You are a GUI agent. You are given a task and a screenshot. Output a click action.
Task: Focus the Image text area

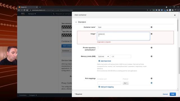click(x=123, y=36)
